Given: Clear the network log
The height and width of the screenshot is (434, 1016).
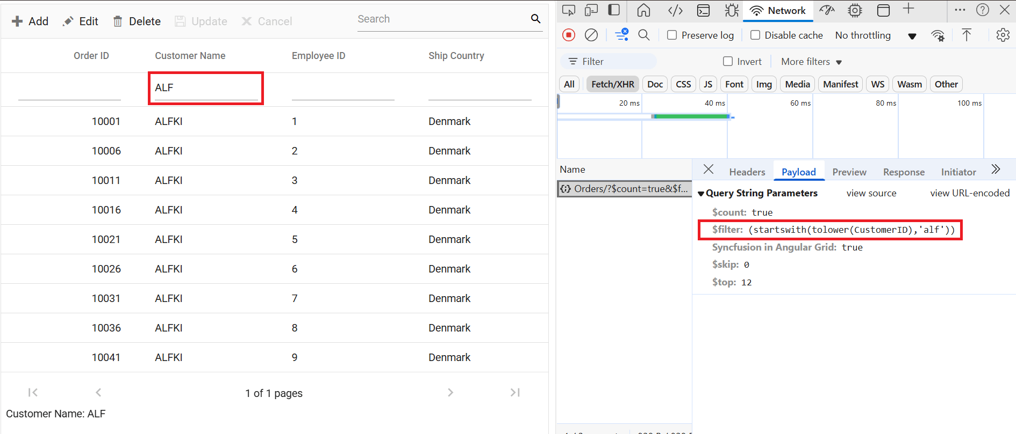Looking at the screenshot, I should 591,35.
